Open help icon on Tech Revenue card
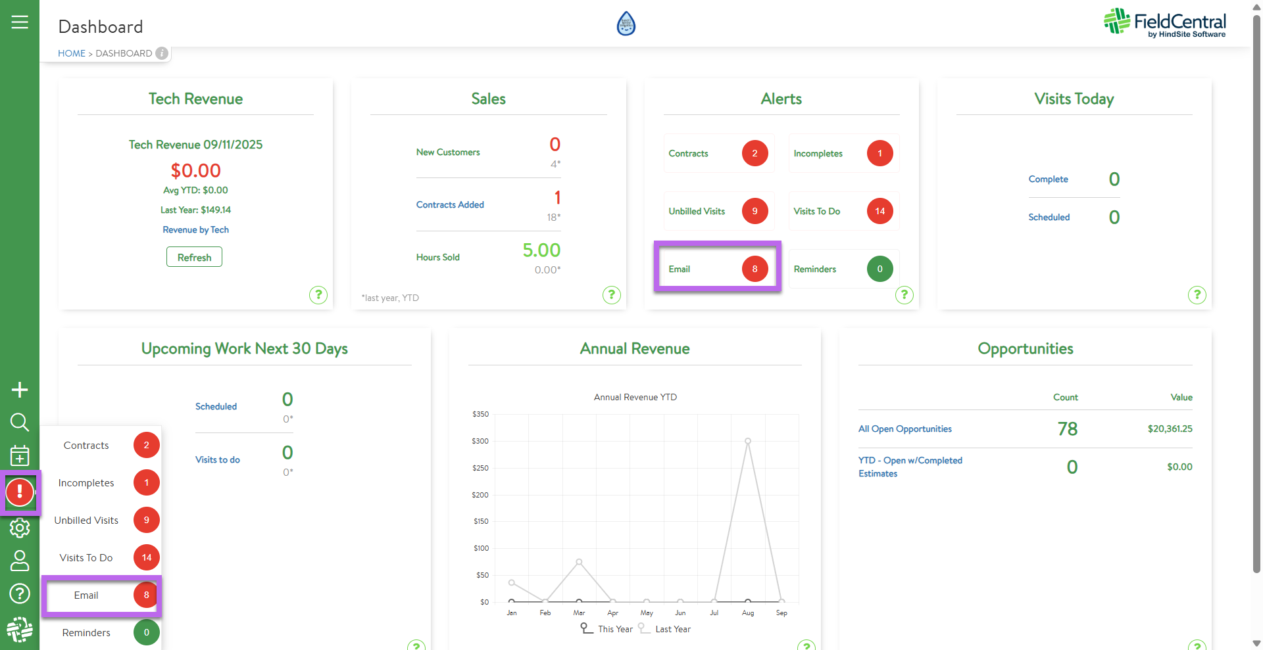 [x=318, y=295]
